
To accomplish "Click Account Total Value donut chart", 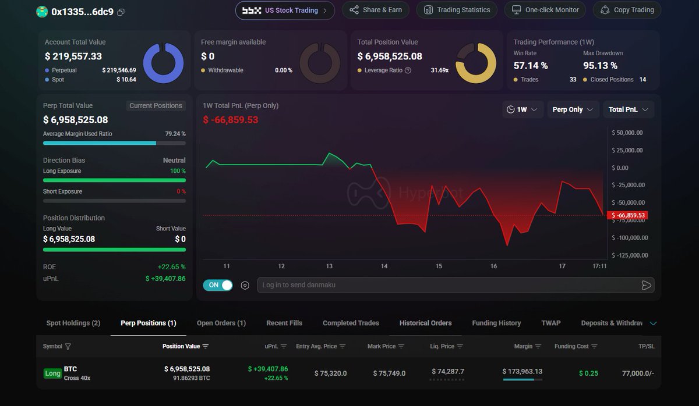I will (x=163, y=63).
